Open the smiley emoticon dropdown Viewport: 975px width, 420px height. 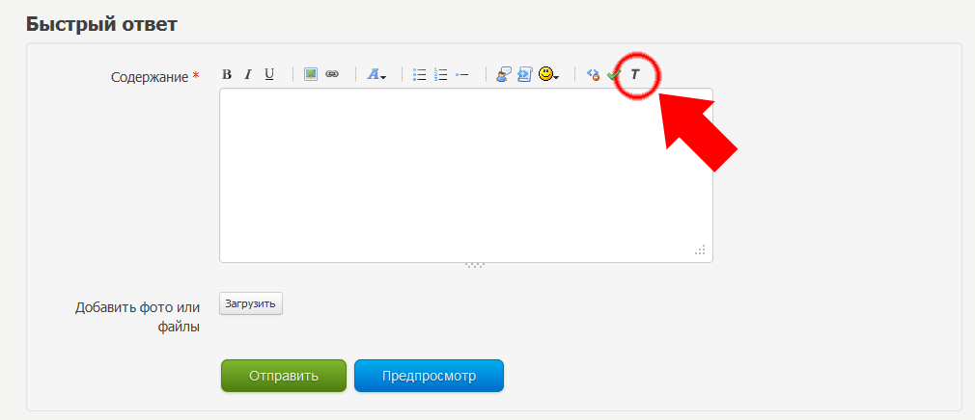click(548, 74)
